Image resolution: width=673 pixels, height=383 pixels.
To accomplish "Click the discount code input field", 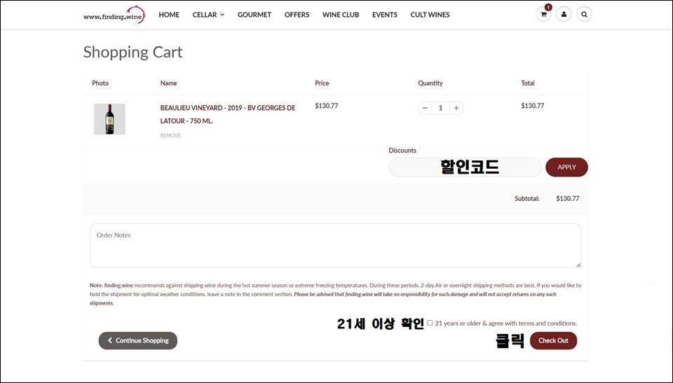I will 465,167.
